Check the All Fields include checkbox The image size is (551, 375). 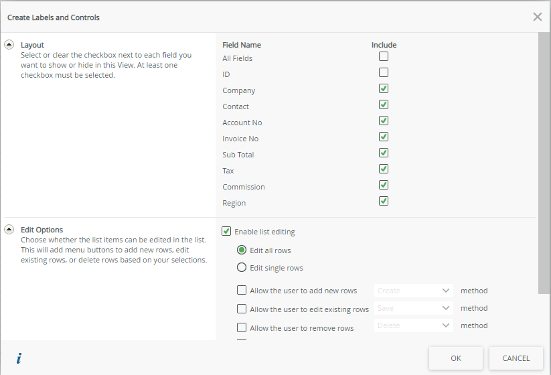[384, 57]
